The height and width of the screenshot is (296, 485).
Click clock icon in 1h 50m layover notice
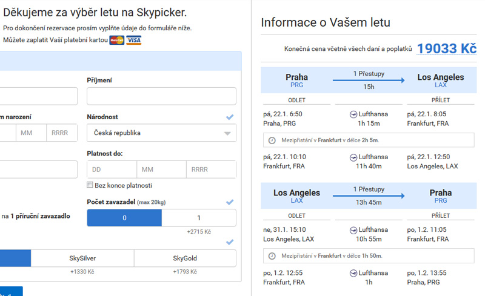272,256
